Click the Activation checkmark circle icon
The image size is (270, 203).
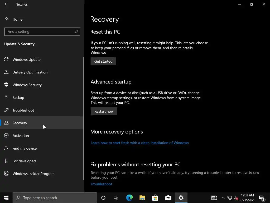point(6,135)
